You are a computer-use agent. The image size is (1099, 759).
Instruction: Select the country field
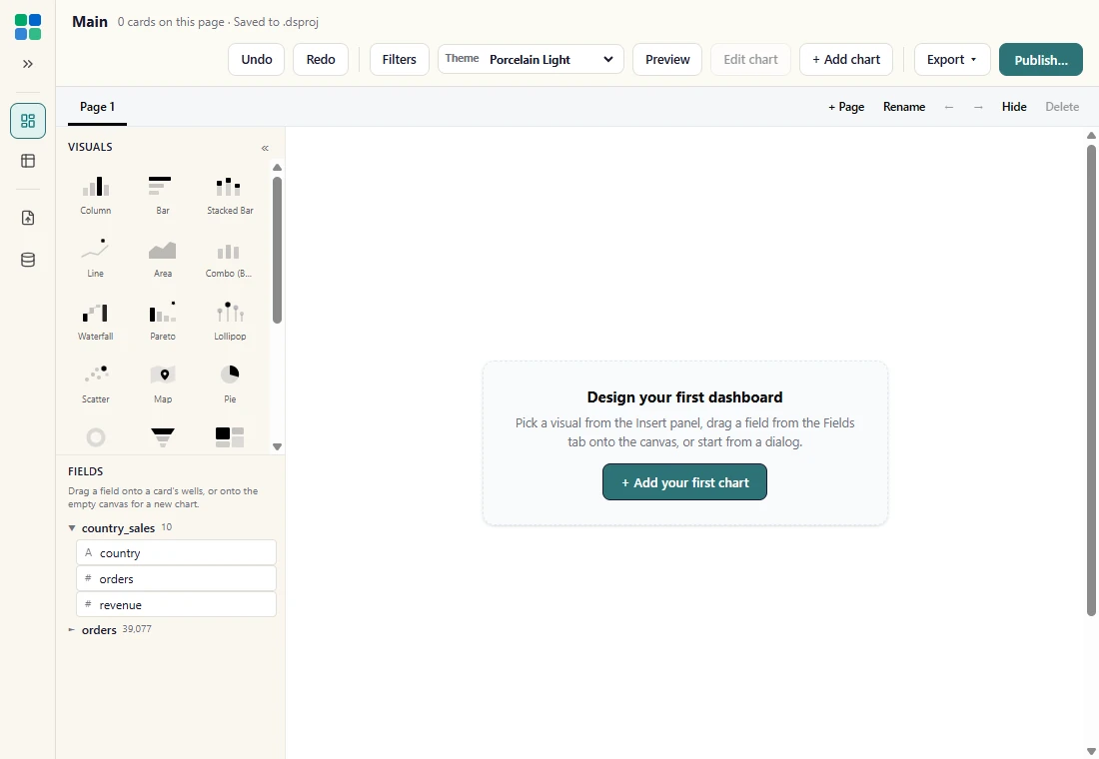(x=176, y=553)
